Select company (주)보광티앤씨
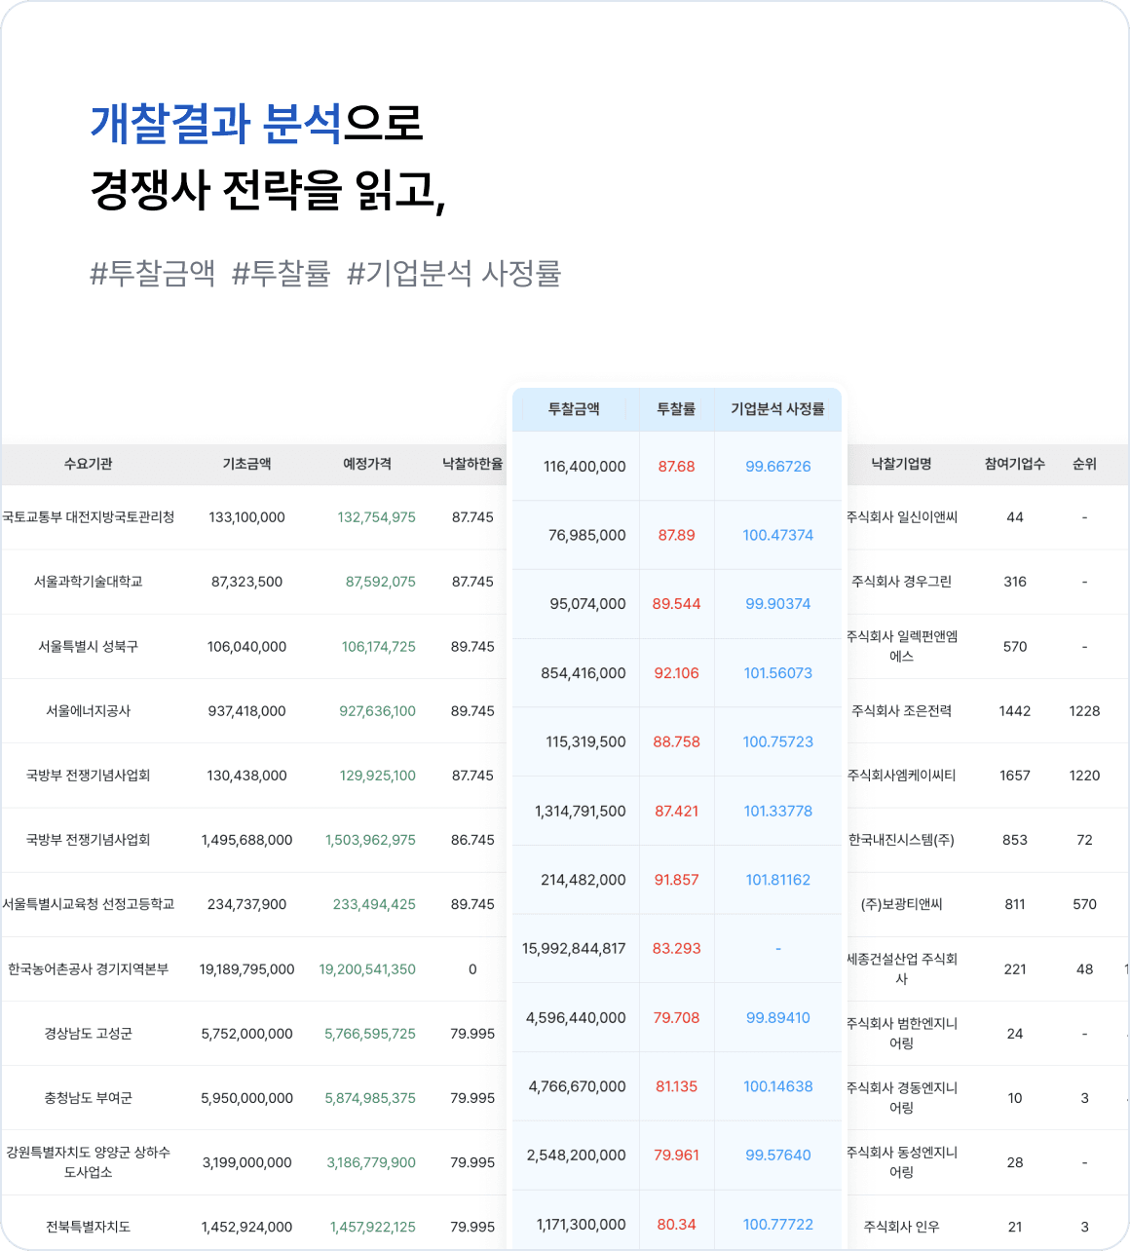The width and height of the screenshot is (1130, 1251). click(x=904, y=903)
